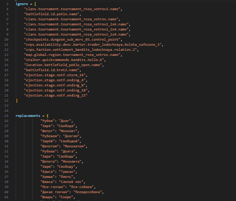The width and height of the screenshot is (236, 201).
Task: Click the key "Зарёй"
Action: pyautogui.click(x=47, y=141)
